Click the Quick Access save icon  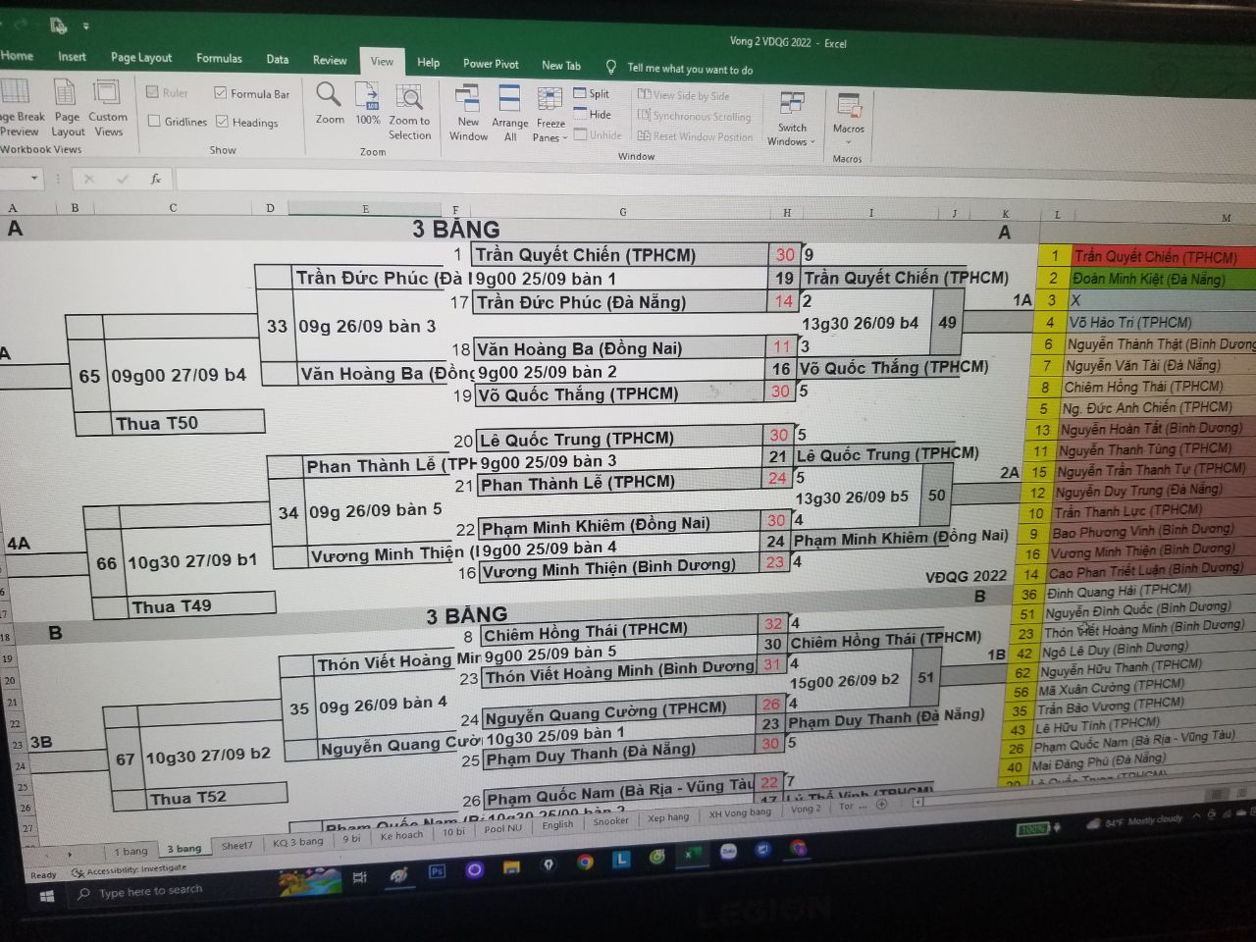tap(58, 26)
